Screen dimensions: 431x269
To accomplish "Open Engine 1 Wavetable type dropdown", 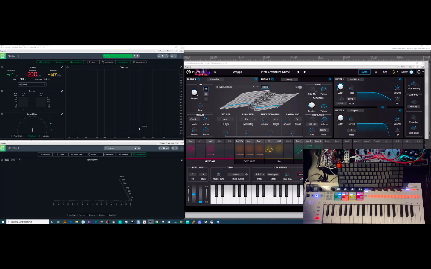I will tap(215, 80).
